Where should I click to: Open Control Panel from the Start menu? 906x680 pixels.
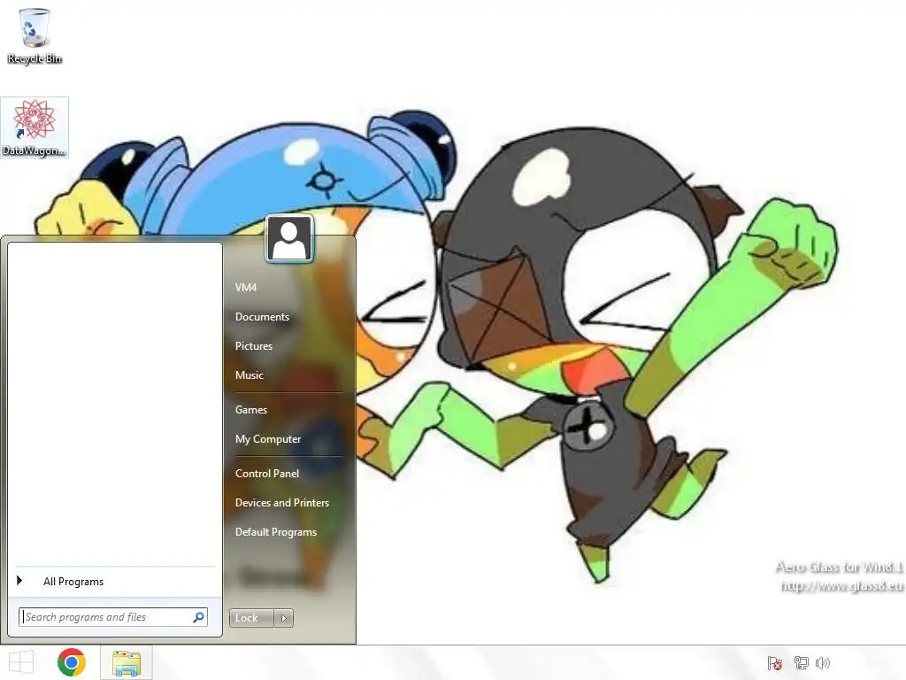click(x=267, y=474)
